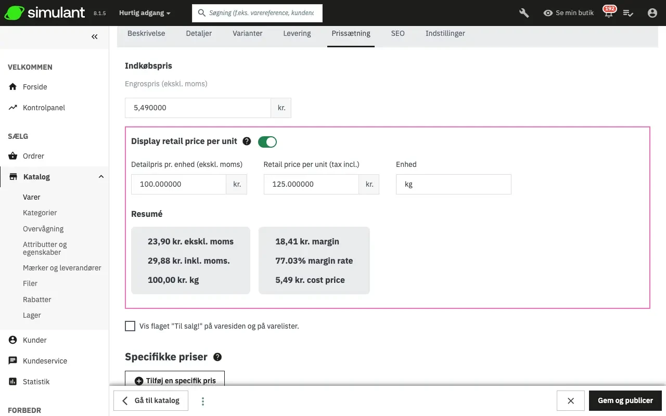The height and width of the screenshot is (416, 666).
Task: Open the wrench debug tools icon
Action: click(x=524, y=13)
